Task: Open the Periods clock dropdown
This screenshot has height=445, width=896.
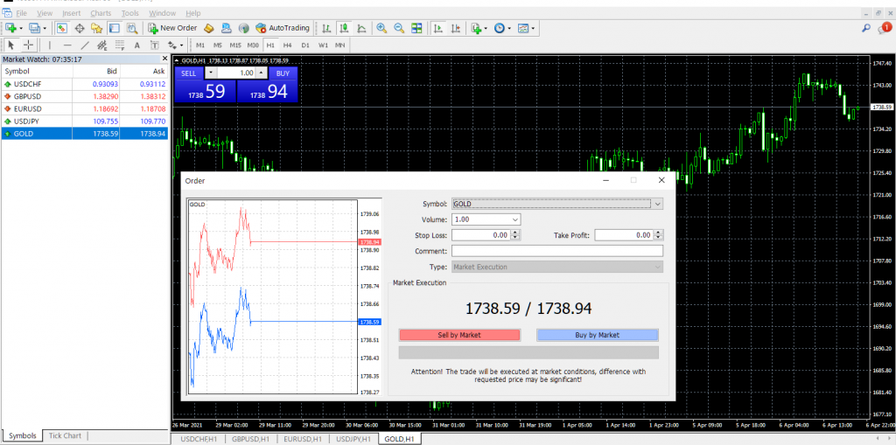Action: click(x=502, y=27)
